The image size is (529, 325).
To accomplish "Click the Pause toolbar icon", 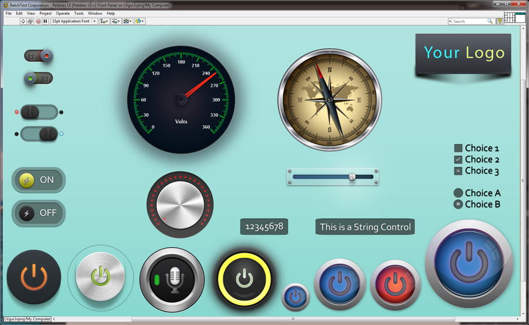I will [x=45, y=21].
